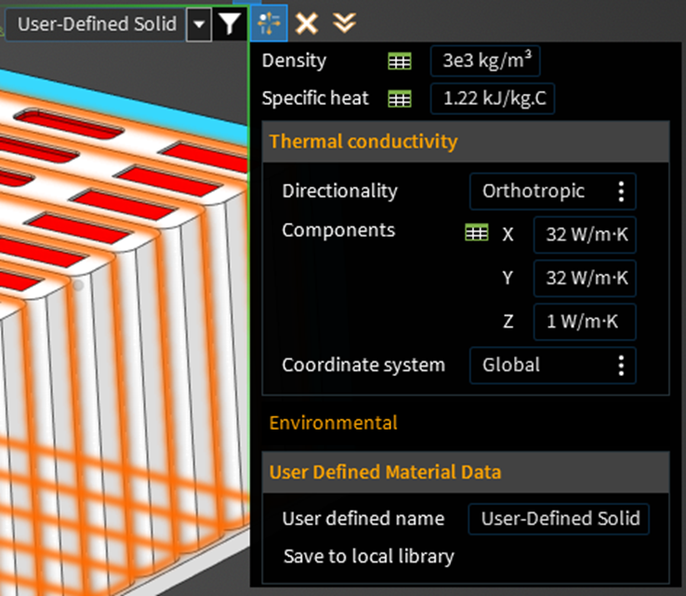Click the orange X close icon

306,23
